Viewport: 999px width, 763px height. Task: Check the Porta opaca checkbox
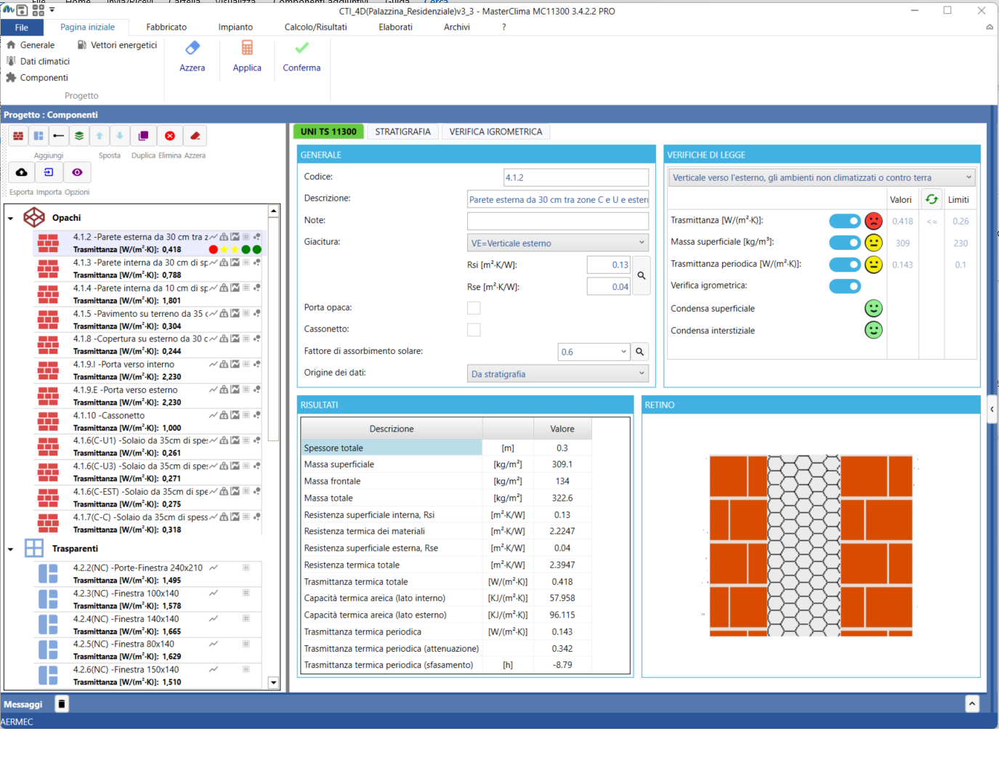click(474, 308)
